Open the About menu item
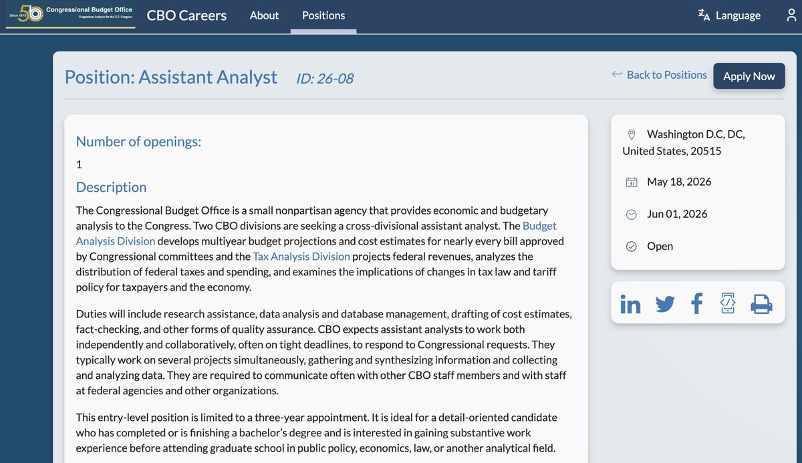The height and width of the screenshot is (463, 802). (x=264, y=15)
